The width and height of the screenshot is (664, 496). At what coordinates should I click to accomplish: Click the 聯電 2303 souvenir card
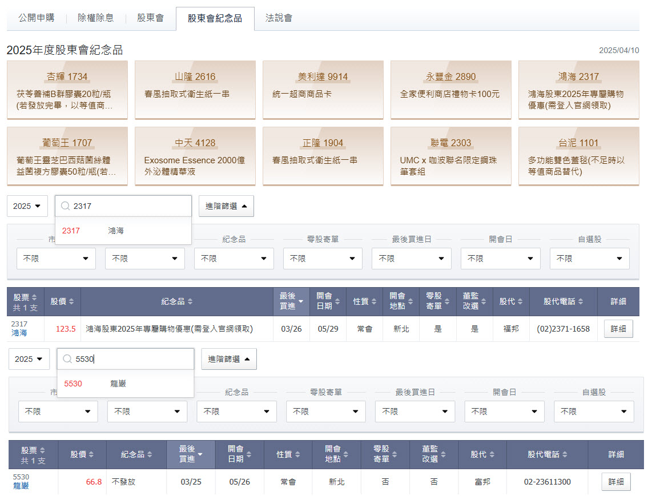(x=450, y=156)
